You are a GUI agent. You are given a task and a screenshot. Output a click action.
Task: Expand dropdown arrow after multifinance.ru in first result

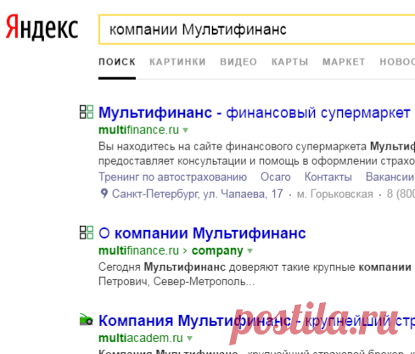click(x=185, y=131)
